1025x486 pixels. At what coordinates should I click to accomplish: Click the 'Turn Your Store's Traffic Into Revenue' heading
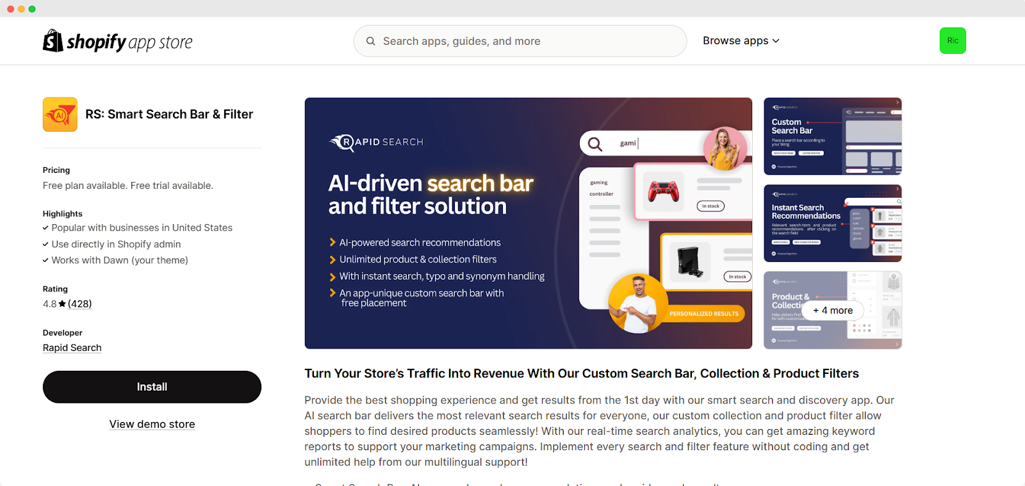coord(582,373)
